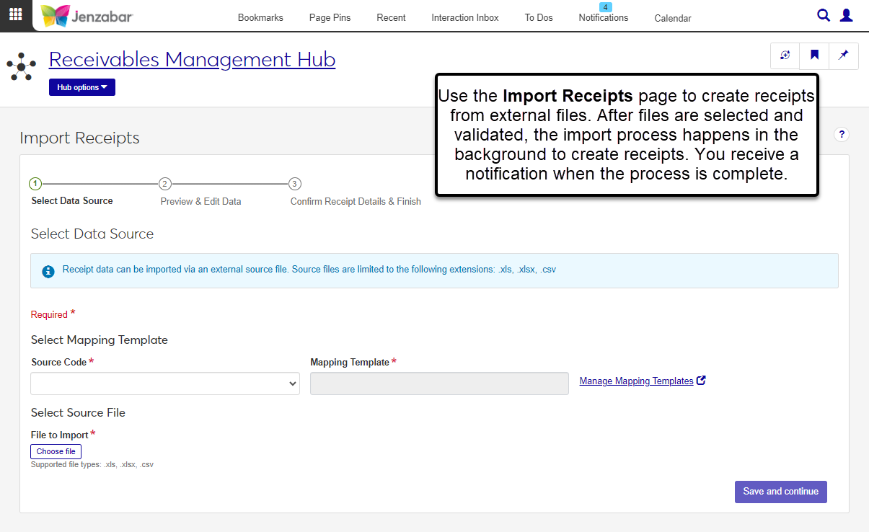Open the help question mark icon
Screen dimensions: 869x532
coord(842,134)
